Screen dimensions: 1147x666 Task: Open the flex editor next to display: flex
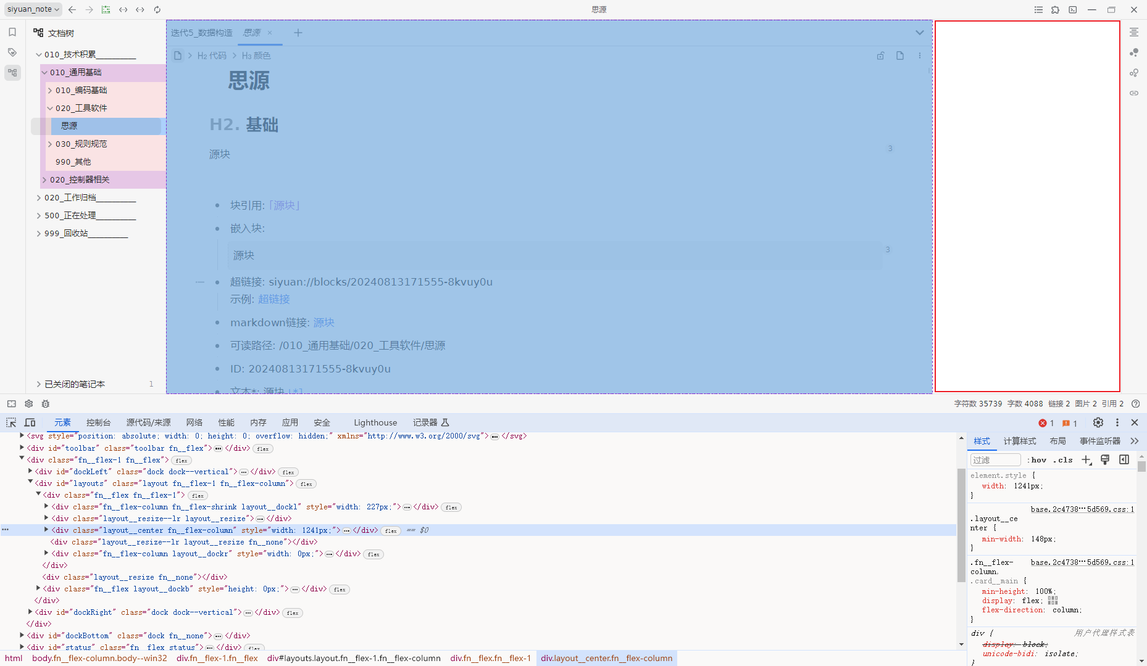(1053, 601)
